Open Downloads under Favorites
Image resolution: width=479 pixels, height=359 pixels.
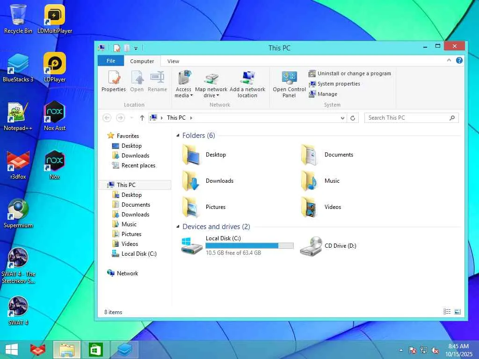[131, 155]
